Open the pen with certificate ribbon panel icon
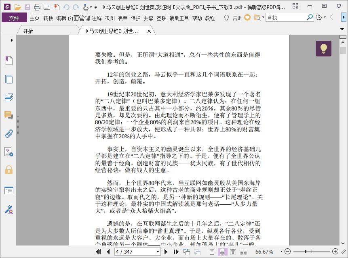This screenshot has width=348, height=258. pyautogui.click(x=9, y=210)
